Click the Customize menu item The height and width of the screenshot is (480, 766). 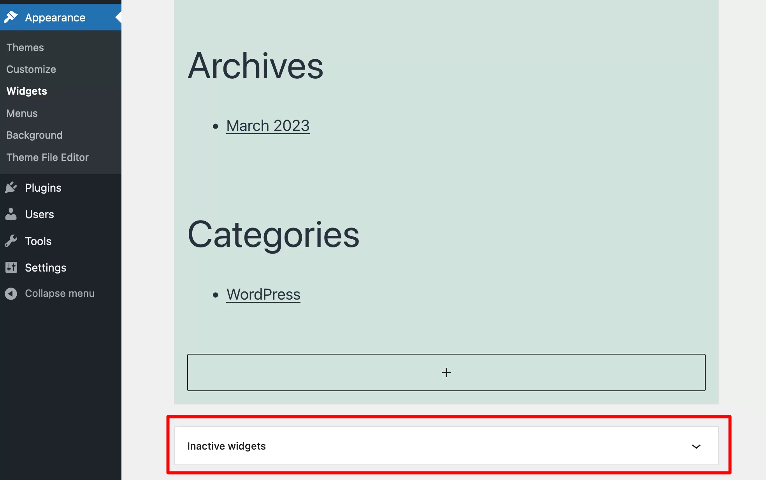31,69
